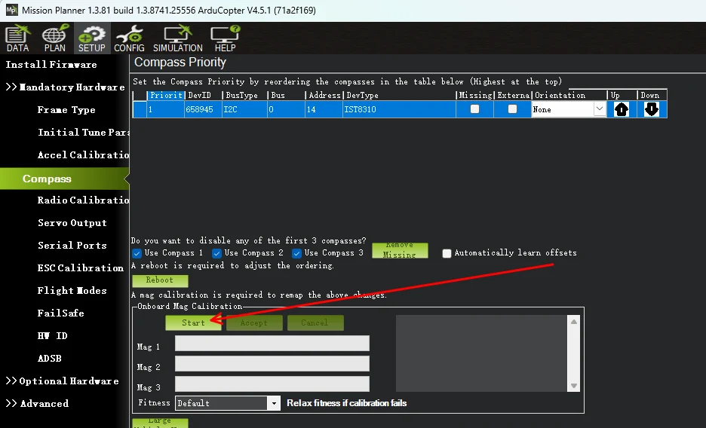This screenshot has width=706, height=428.
Task: Collapse the Mandatory Hardware section
Action: (x=65, y=87)
